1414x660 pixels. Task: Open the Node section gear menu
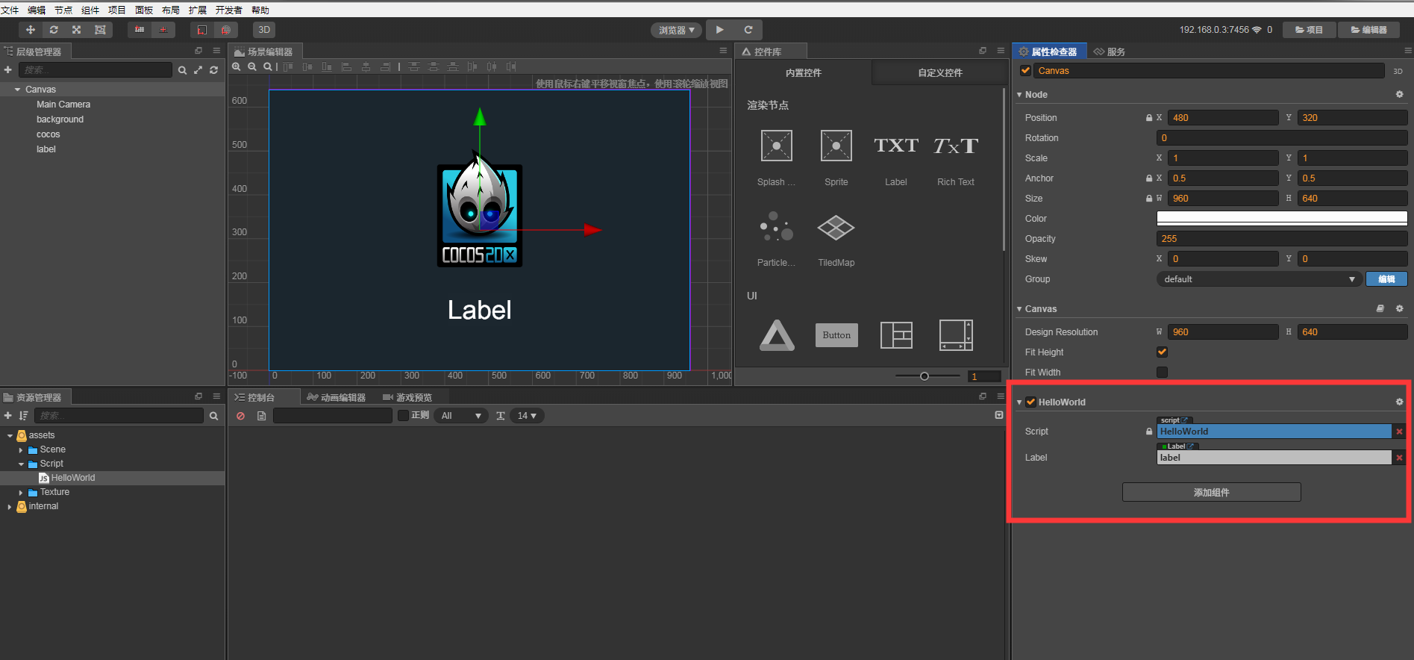pos(1400,94)
